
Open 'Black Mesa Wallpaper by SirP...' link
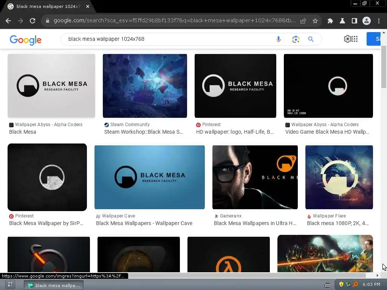[46, 223]
